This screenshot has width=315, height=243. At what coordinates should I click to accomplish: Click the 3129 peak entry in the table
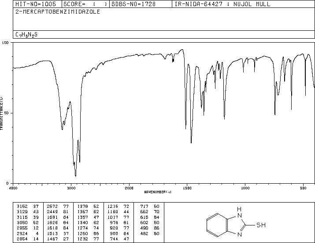coord(22,212)
